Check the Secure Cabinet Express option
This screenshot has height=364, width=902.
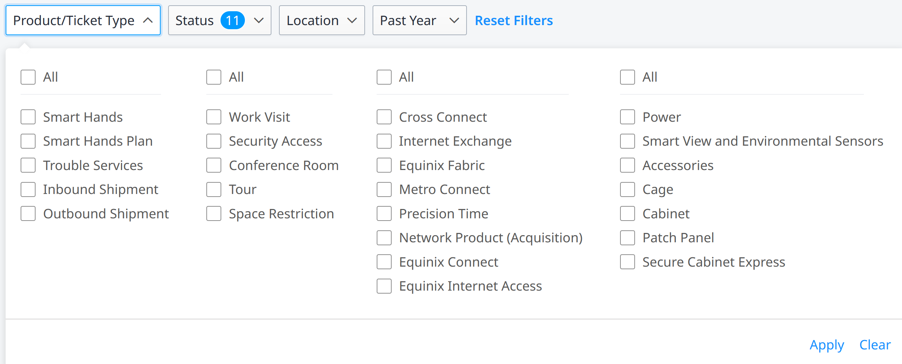[628, 262]
